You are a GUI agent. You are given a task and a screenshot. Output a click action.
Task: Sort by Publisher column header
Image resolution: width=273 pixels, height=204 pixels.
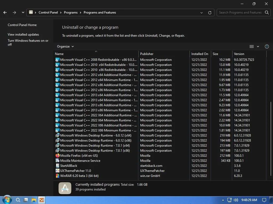[x=164, y=54]
